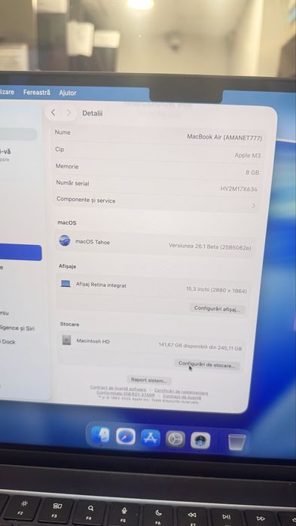This screenshot has width=296, height=526.
Task: Select the Dock sidebar item
Action: tap(8, 341)
